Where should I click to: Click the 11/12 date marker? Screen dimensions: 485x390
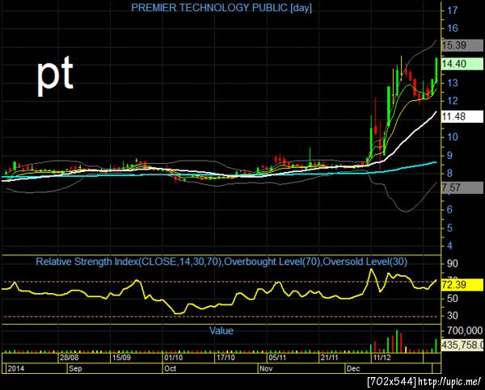(x=382, y=358)
